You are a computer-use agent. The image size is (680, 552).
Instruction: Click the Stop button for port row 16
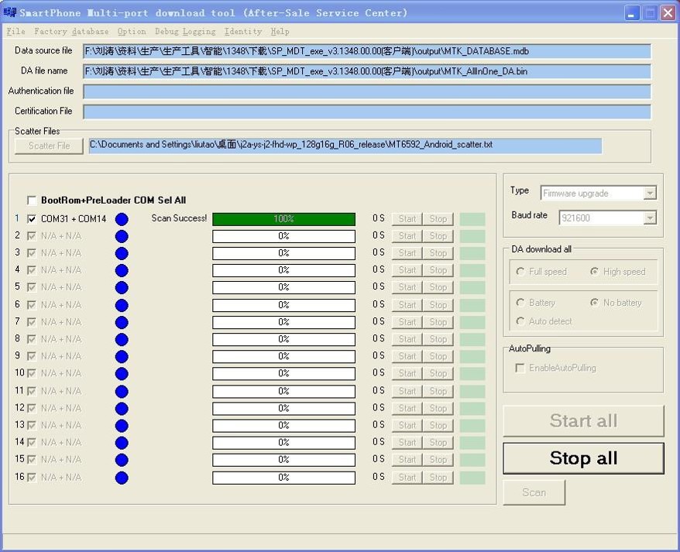tap(438, 478)
